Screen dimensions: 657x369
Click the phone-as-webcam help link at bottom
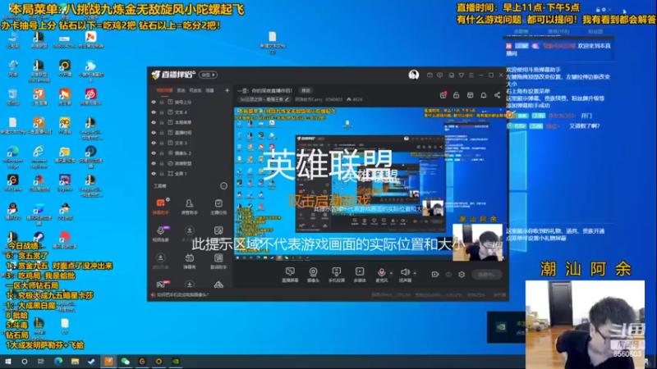tap(181, 294)
